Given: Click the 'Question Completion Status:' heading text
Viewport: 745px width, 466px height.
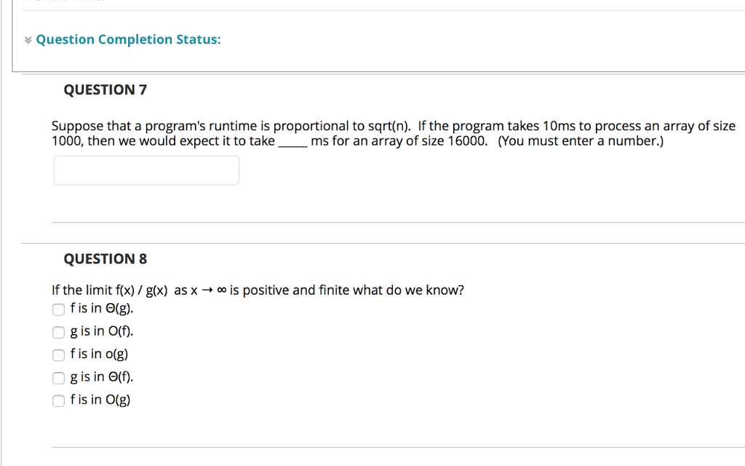Looking at the screenshot, I should click(x=129, y=39).
